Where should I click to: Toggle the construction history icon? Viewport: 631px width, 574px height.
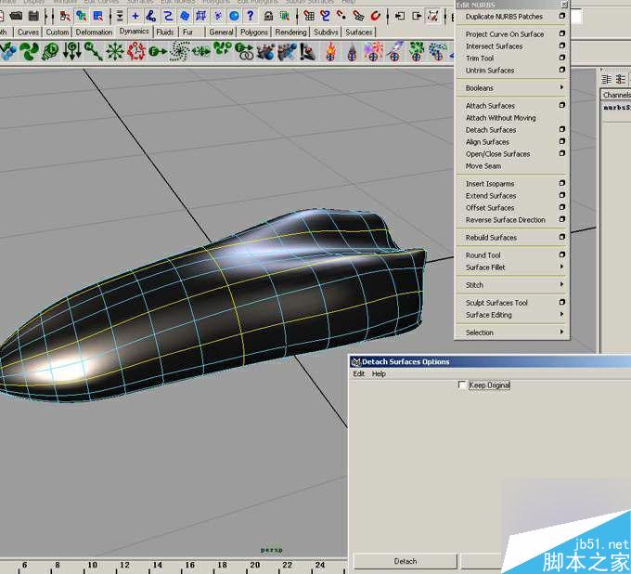point(433,16)
